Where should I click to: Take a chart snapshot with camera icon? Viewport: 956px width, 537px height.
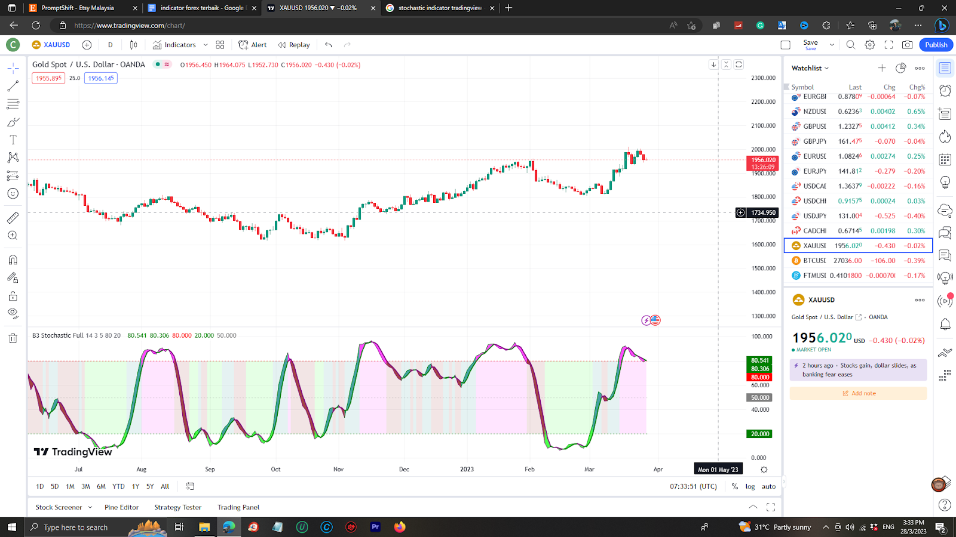(x=907, y=45)
